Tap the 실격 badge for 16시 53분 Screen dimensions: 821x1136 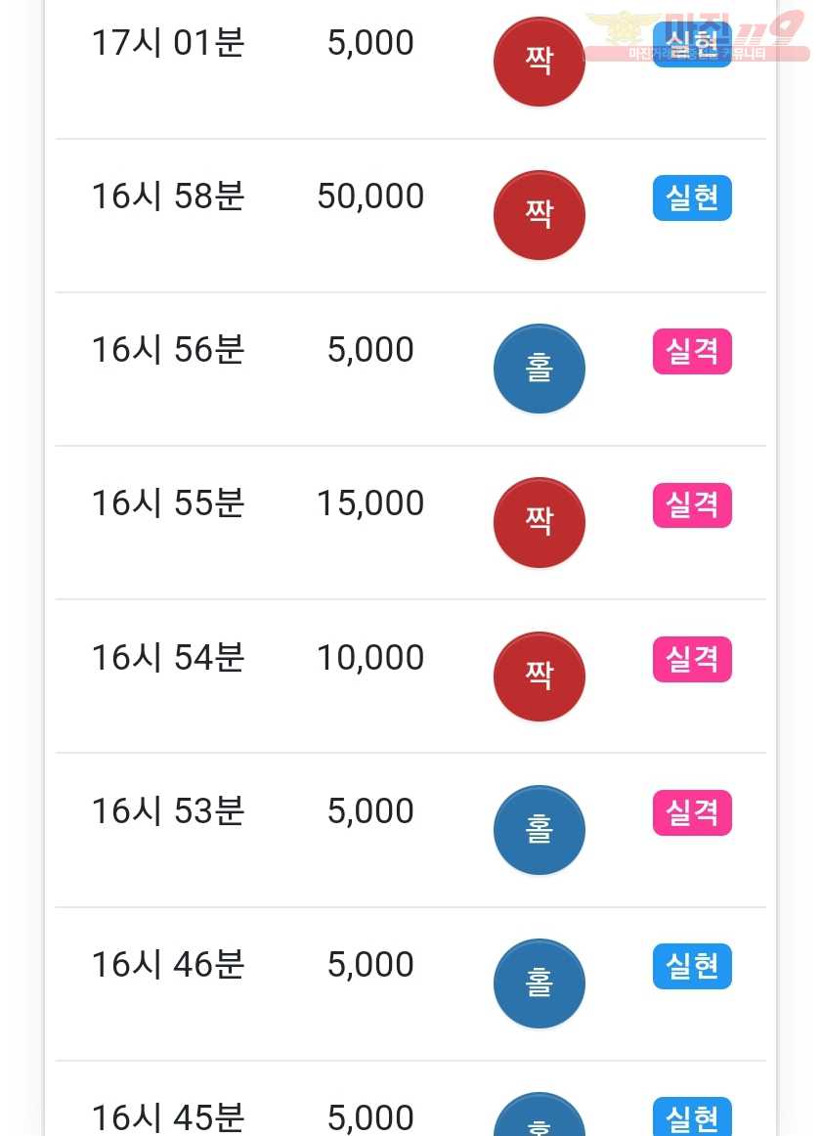pos(692,812)
